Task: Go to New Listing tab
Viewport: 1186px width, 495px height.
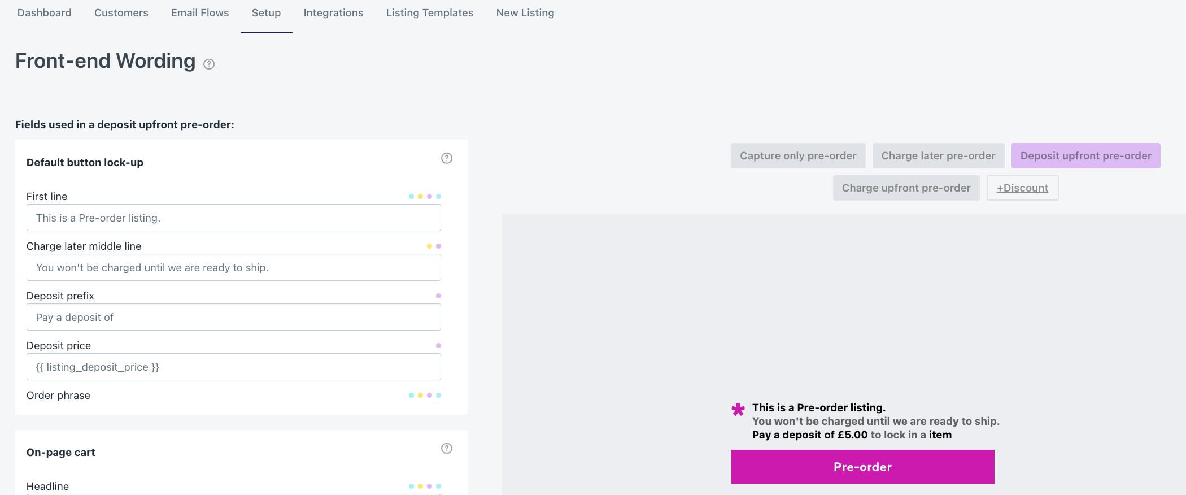Action: pos(525,13)
